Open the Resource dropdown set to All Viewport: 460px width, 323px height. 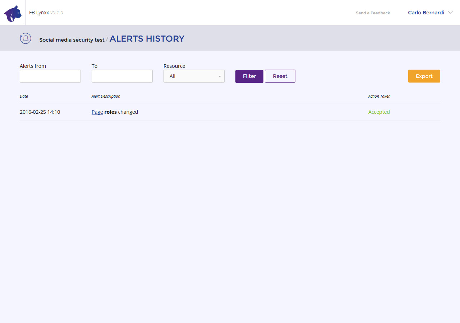194,76
